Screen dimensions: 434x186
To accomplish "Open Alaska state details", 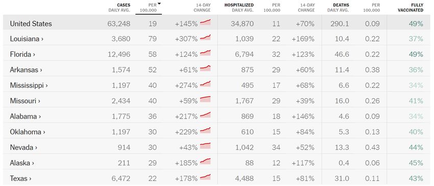I will click(x=22, y=164).
